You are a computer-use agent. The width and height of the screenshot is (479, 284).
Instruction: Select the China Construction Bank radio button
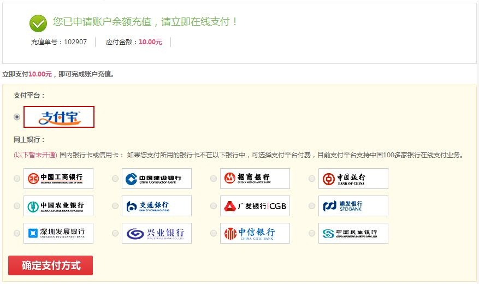pyautogui.click(x=115, y=179)
